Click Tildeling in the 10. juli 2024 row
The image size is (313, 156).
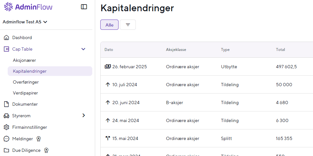coord(230,85)
